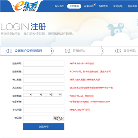This screenshot has width=138, height=138.
Task: Open the third 取款密码 digit dropdown
Action: coord(47,95)
